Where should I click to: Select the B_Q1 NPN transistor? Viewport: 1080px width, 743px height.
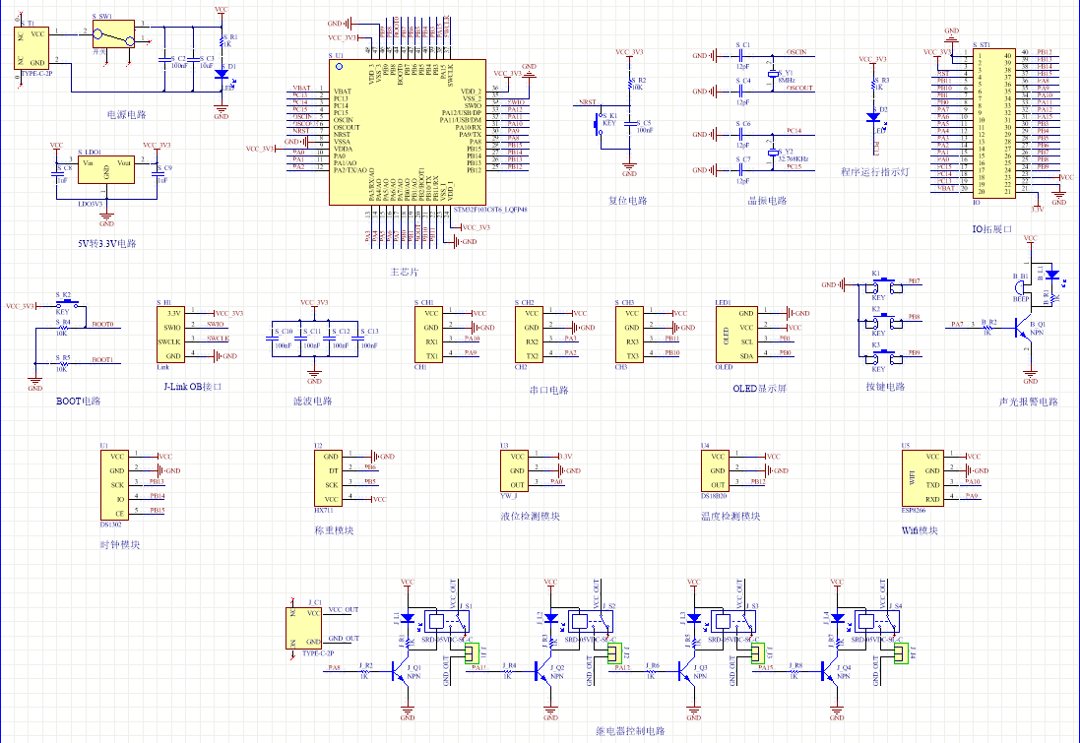pyautogui.click(x=1022, y=327)
